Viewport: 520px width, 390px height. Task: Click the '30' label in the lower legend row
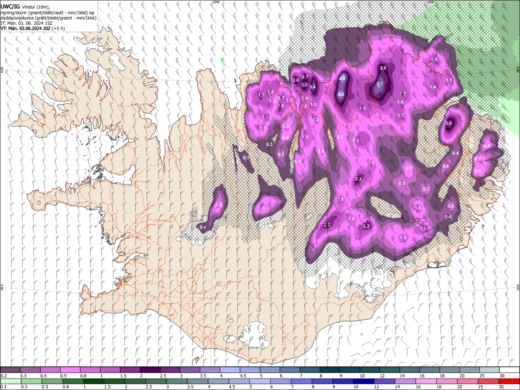point(502,387)
